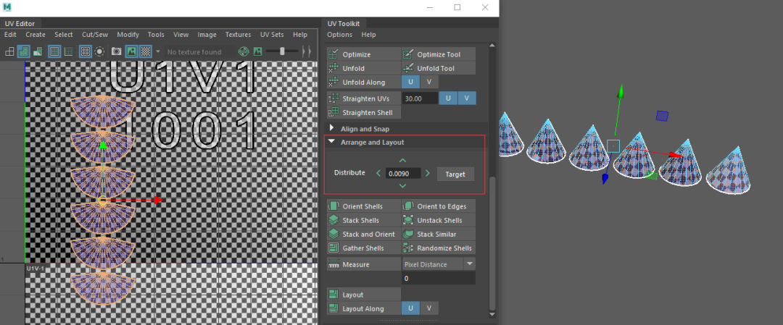Toggle V for Straighten UVs
Viewport: 783px width, 325px height.
[x=467, y=98]
